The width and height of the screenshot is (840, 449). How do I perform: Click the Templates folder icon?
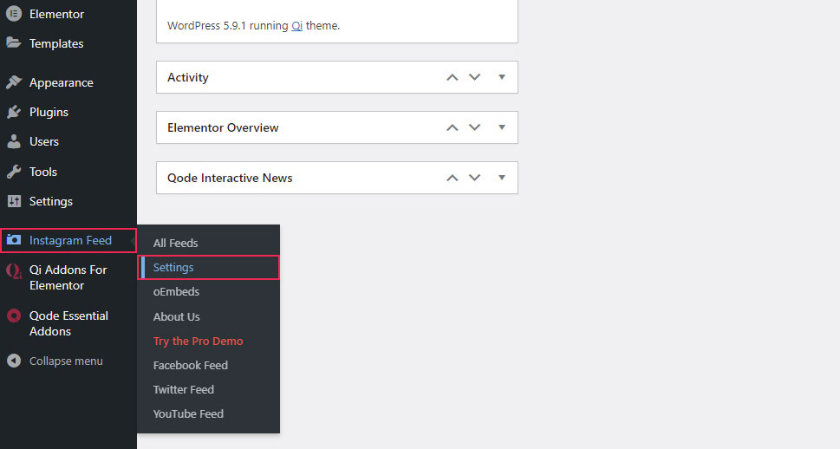pos(14,42)
